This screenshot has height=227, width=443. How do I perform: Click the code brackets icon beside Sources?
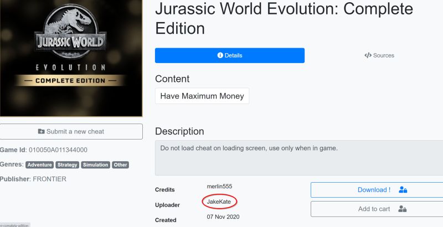click(368, 55)
